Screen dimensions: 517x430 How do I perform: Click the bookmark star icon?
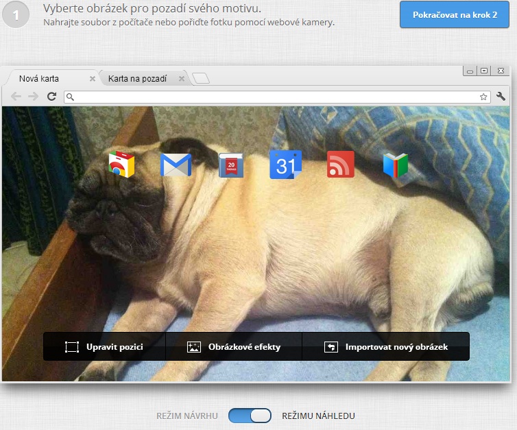point(483,97)
